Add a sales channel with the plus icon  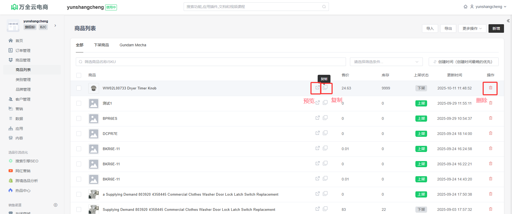[56, 205]
